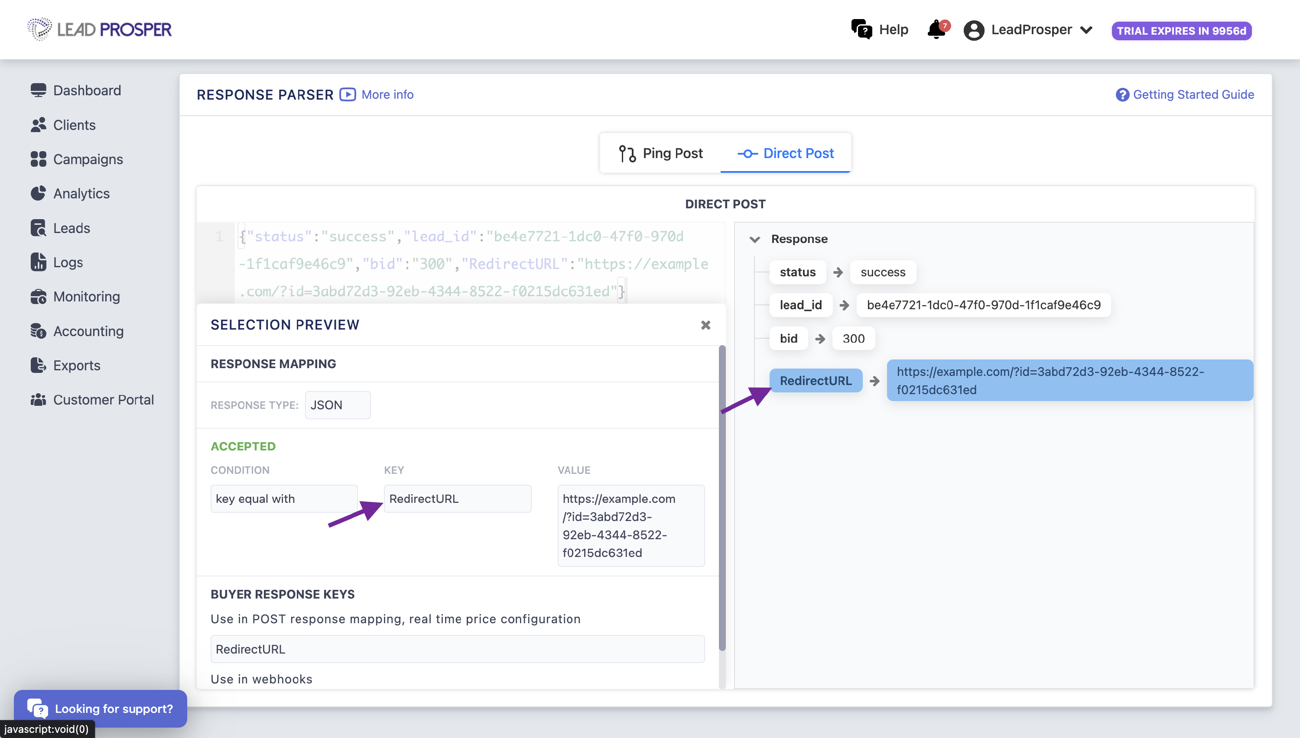Select the success value

[x=883, y=272]
